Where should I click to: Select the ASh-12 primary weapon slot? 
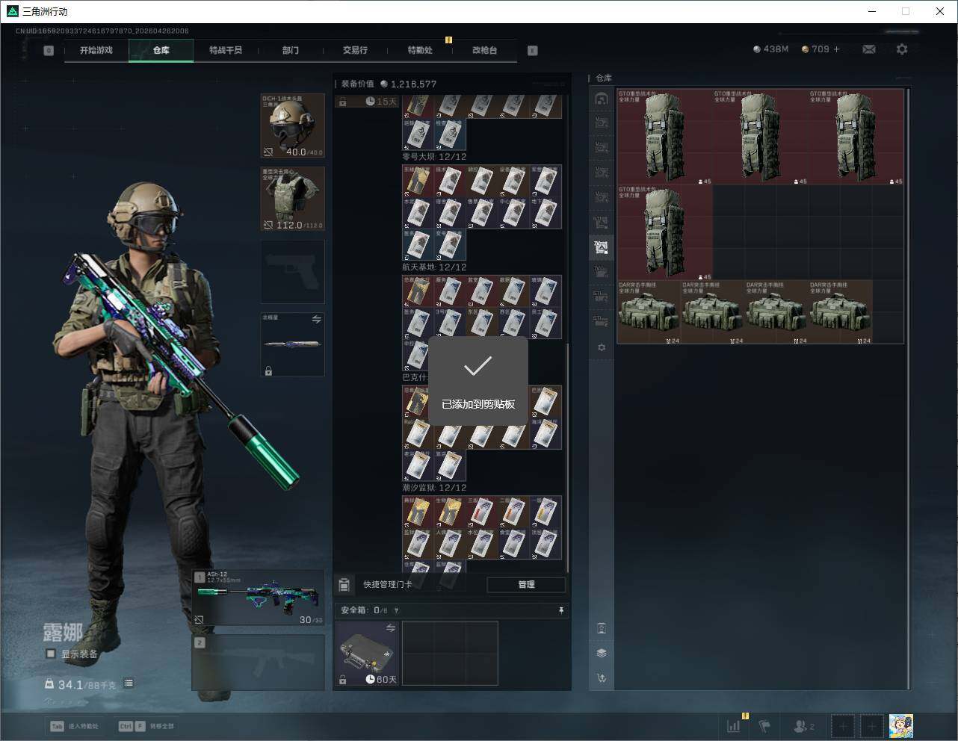point(259,598)
